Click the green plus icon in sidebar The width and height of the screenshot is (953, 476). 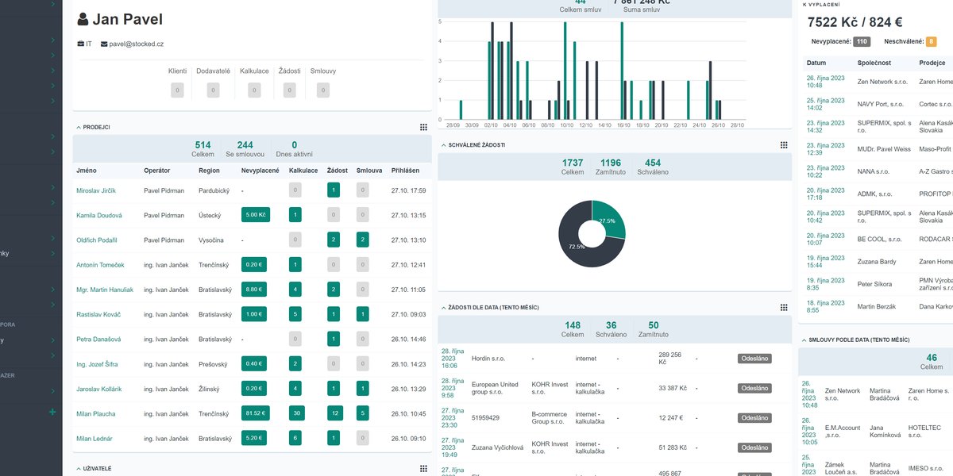(x=52, y=412)
